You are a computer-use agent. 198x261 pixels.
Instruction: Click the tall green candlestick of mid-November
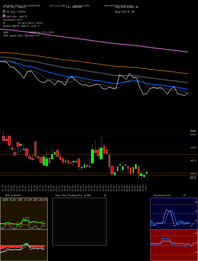click(x=93, y=156)
